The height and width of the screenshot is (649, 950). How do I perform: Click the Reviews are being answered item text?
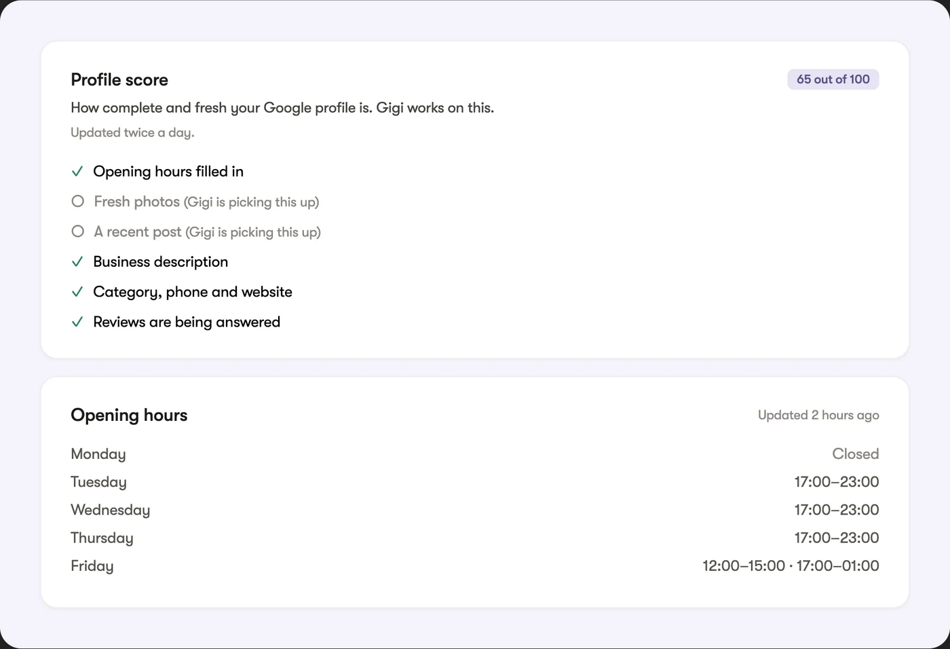coord(187,322)
